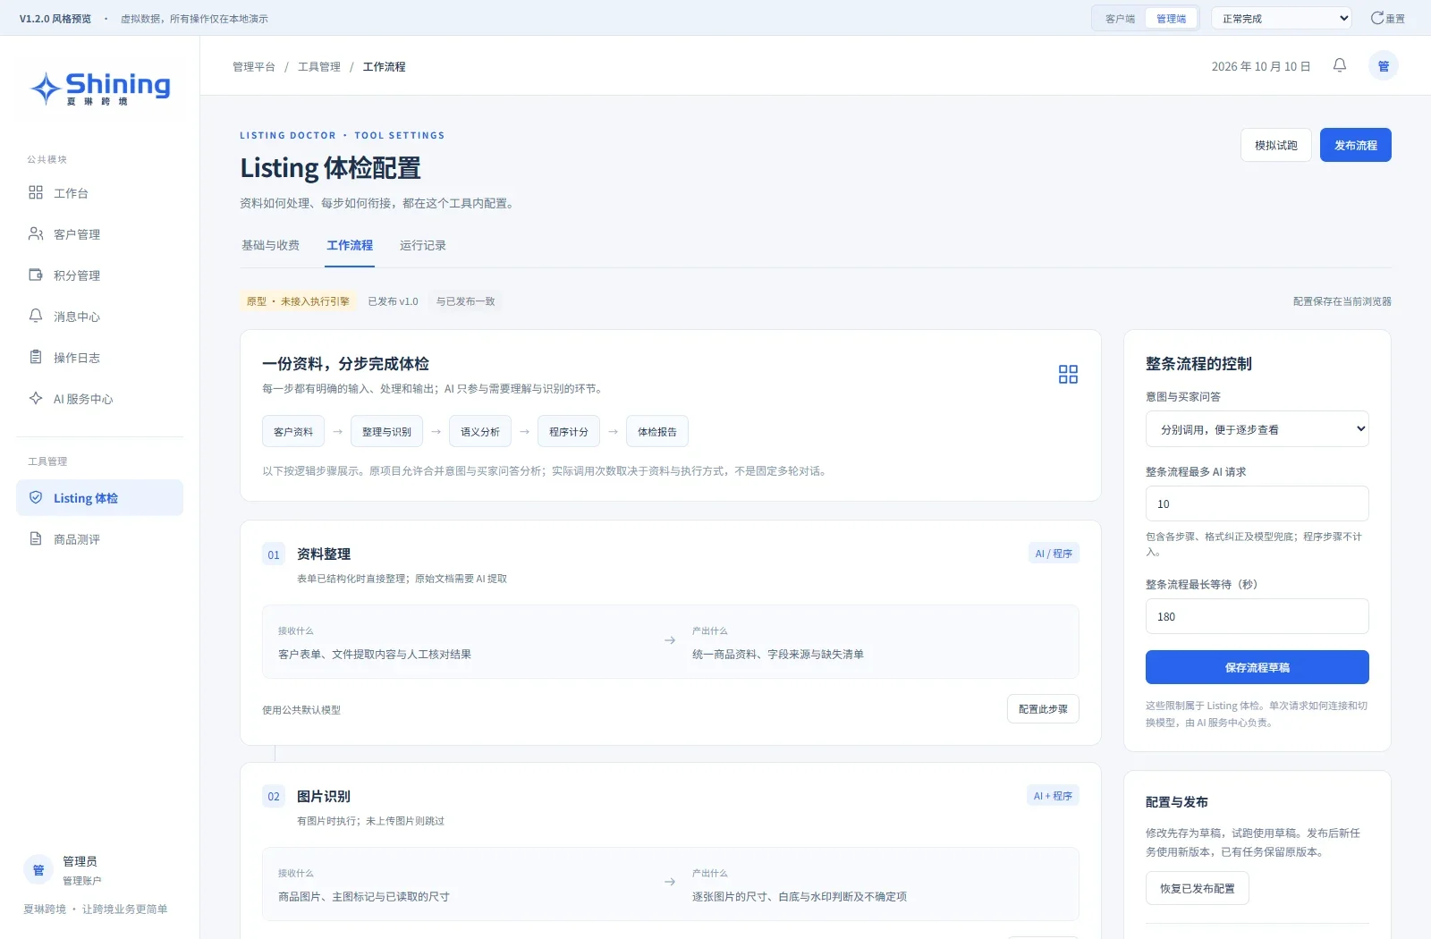This screenshot has width=1431, height=939.
Task: Click the 商品测评 document icon
Action: tap(36, 538)
